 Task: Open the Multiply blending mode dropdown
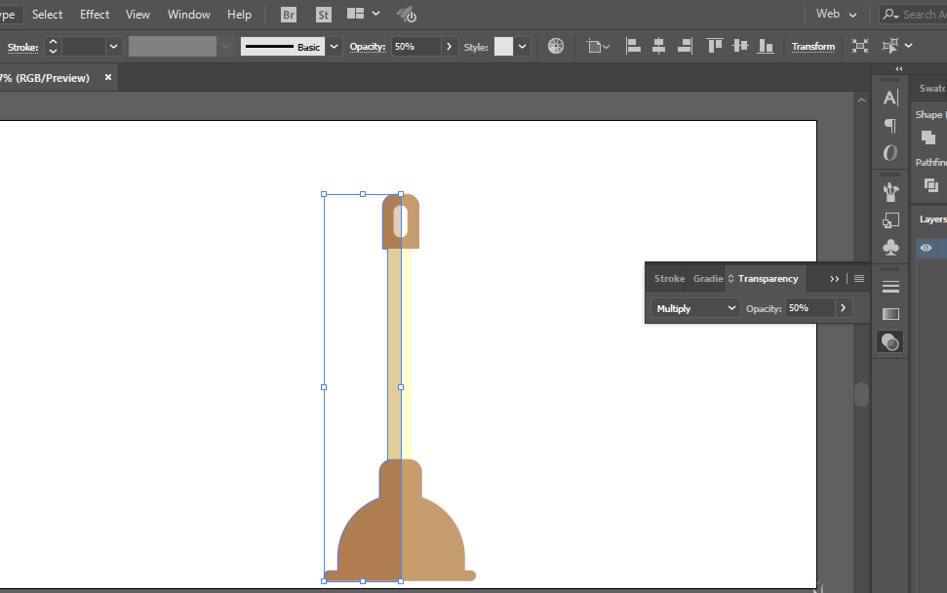[x=696, y=308]
